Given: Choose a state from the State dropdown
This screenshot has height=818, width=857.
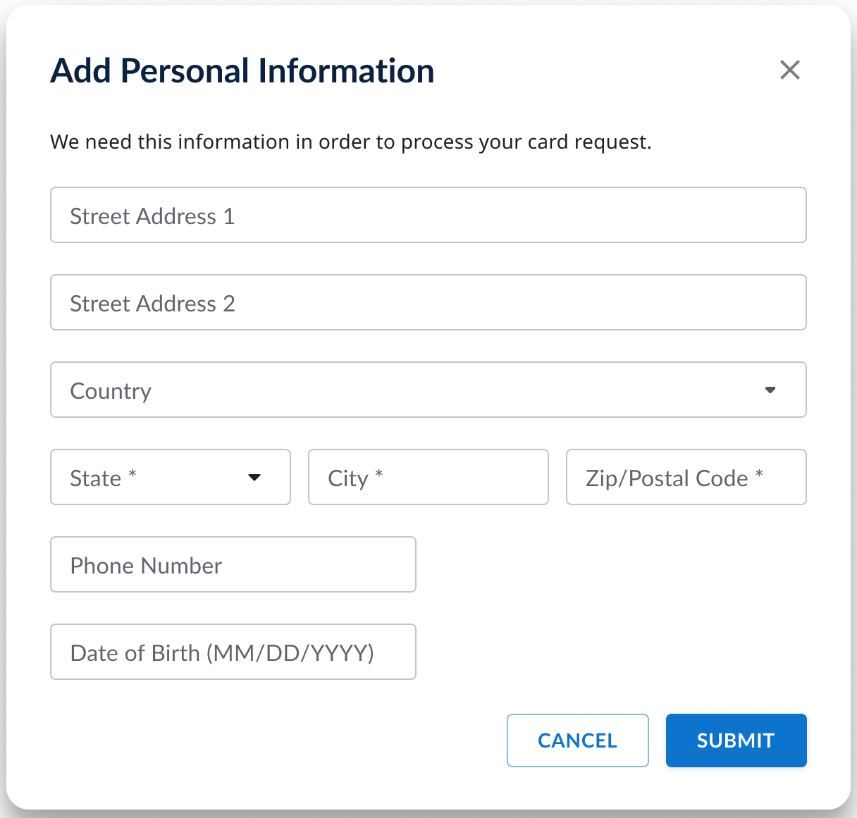Looking at the screenshot, I should point(170,477).
